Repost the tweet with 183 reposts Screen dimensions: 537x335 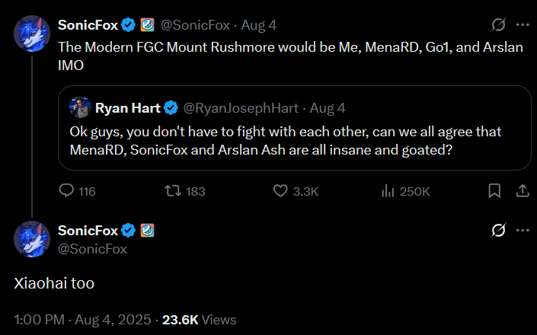point(172,191)
